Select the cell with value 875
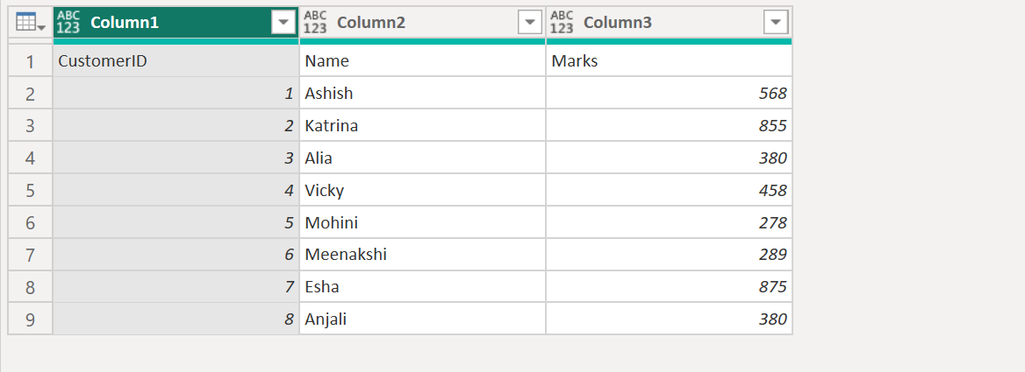This screenshot has width=1025, height=372. (x=668, y=287)
